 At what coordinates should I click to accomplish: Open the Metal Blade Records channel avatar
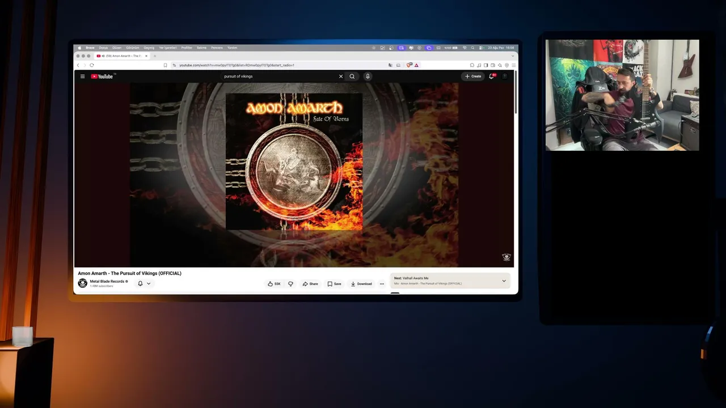pos(83,283)
